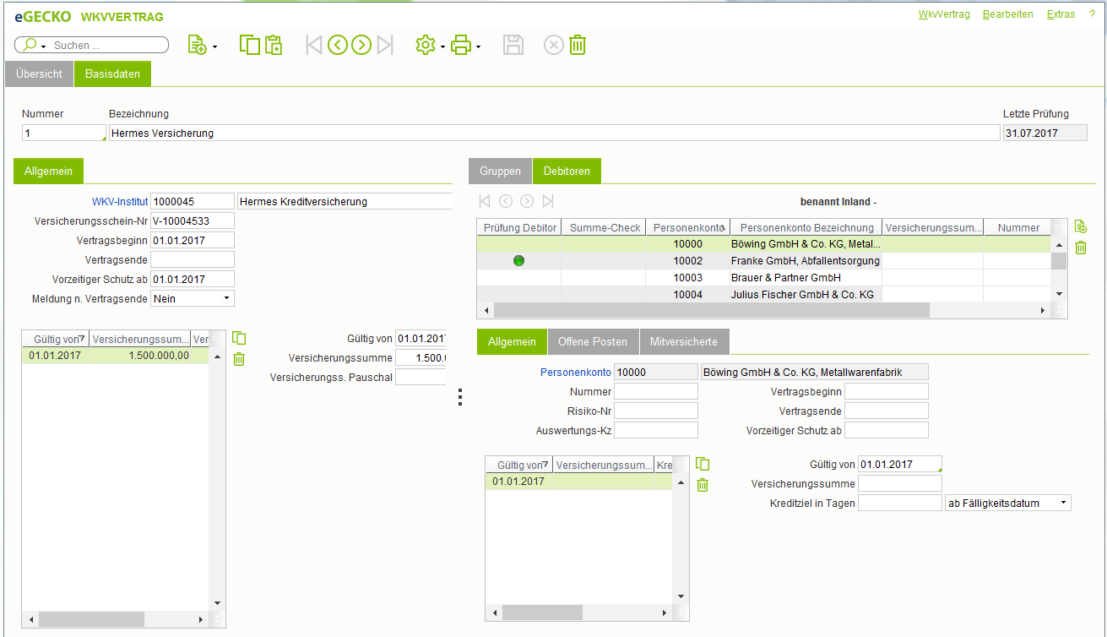Image resolution: width=1107 pixels, height=637 pixels.
Task: Open the Offene Posten tab
Action: (593, 342)
